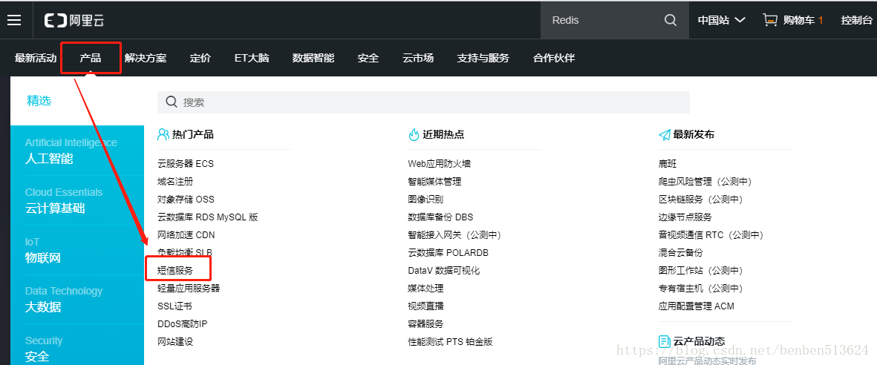Open 专有宿主机 (公测中) link
The image size is (877, 365).
(x=701, y=289)
